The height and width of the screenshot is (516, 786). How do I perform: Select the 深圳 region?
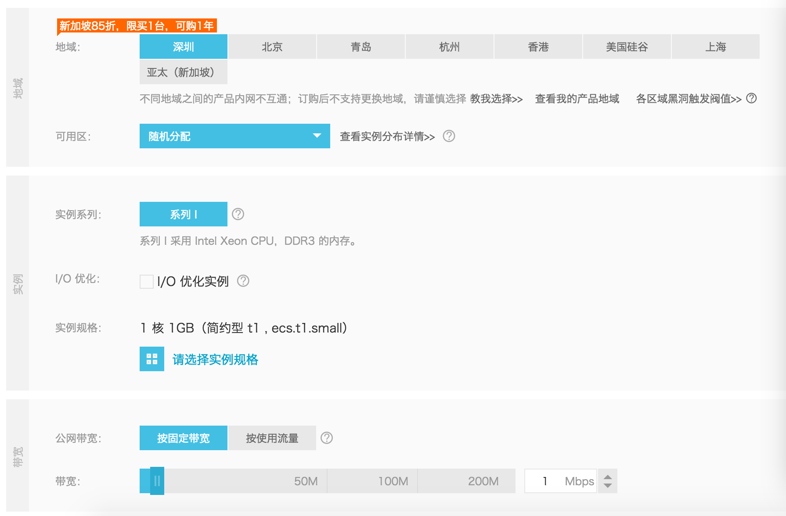(184, 47)
